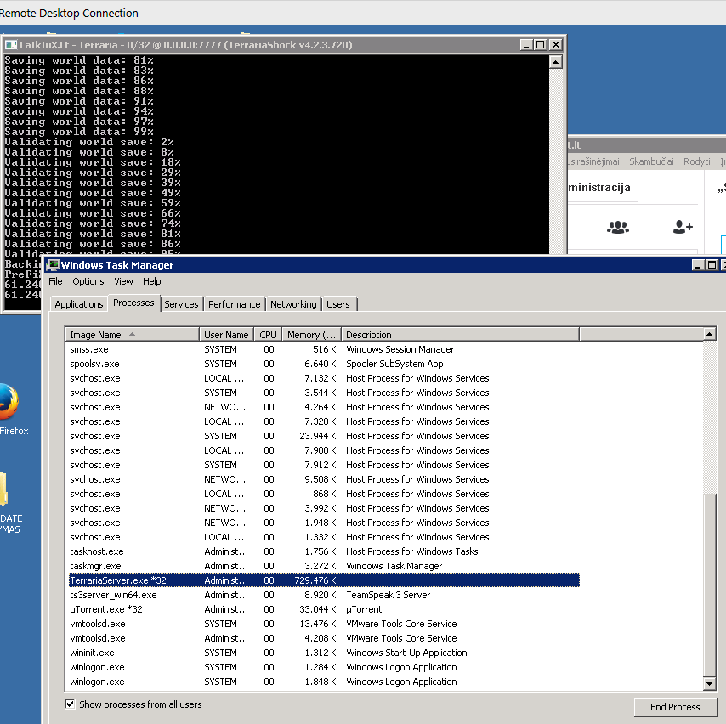Open the Options menu in Task Manager
Image resolution: width=726 pixels, height=724 pixels.
click(88, 281)
